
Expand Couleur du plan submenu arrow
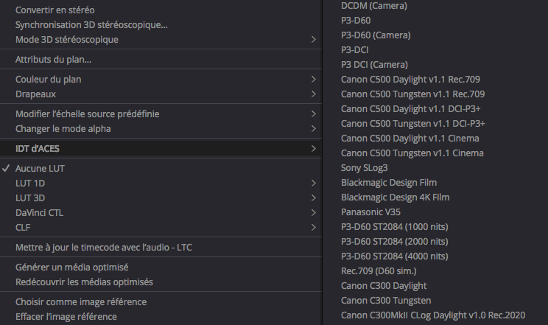[314, 80]
